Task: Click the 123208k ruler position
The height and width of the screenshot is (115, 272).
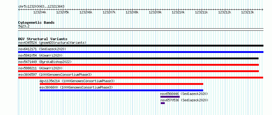Action: [132, 12]
